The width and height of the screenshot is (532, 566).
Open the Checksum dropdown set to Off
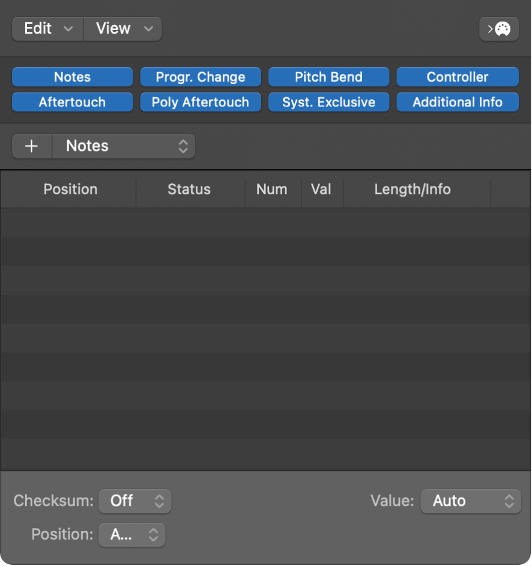point(135,501)
